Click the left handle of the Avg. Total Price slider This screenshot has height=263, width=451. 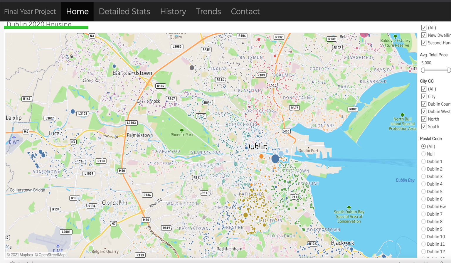[423, 70]
